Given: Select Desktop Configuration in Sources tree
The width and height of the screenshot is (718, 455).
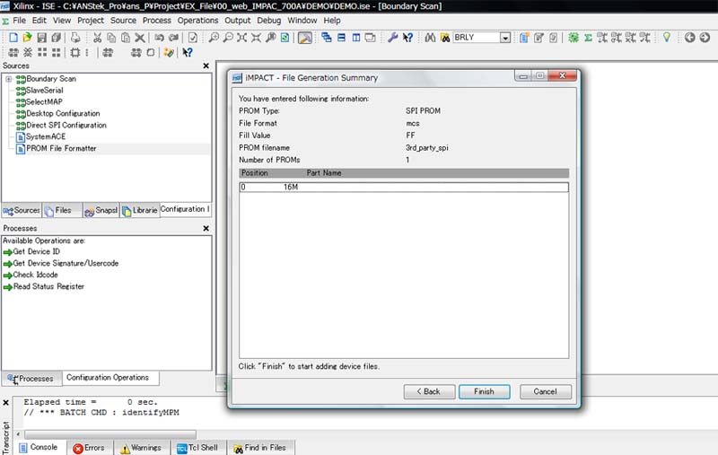Looking at the screenshot, I should click(63, 113).
